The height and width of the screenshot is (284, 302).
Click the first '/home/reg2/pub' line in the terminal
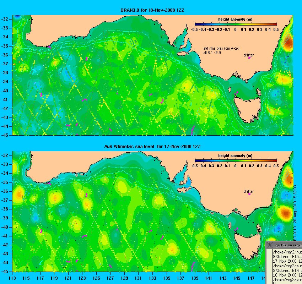coord(287,252)
